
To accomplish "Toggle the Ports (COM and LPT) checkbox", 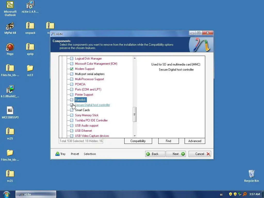I will [72, 89].
